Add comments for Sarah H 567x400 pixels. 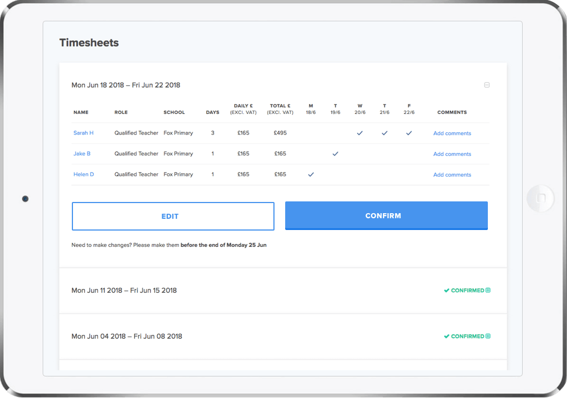(x=452, y=134)
